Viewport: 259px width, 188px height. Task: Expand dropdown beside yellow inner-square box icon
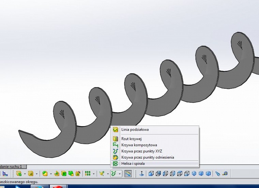tap(36, 174)
